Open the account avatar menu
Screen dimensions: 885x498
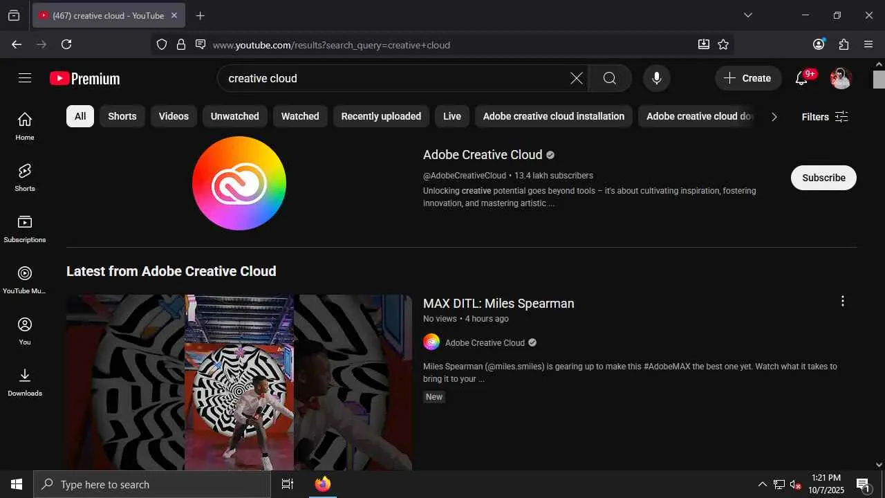point(841,78)
